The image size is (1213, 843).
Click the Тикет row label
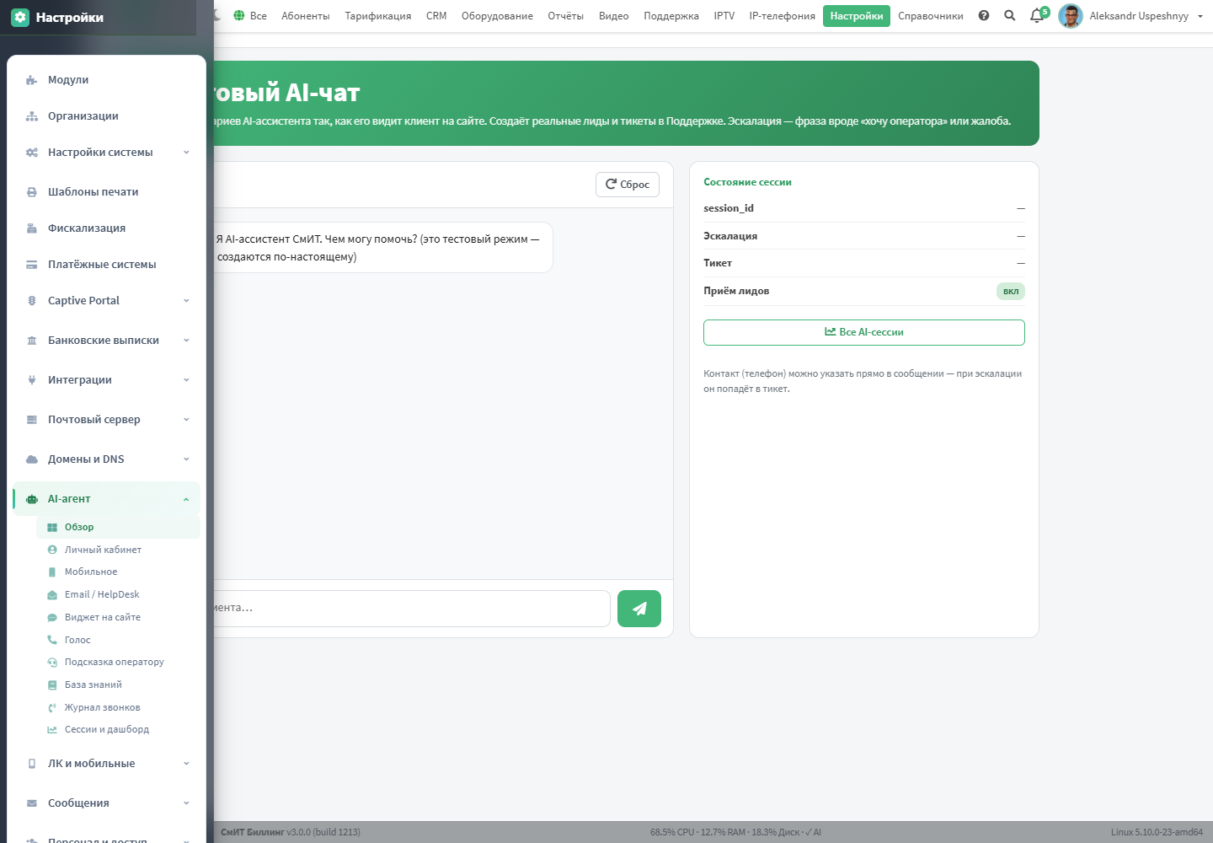(718, 263)
